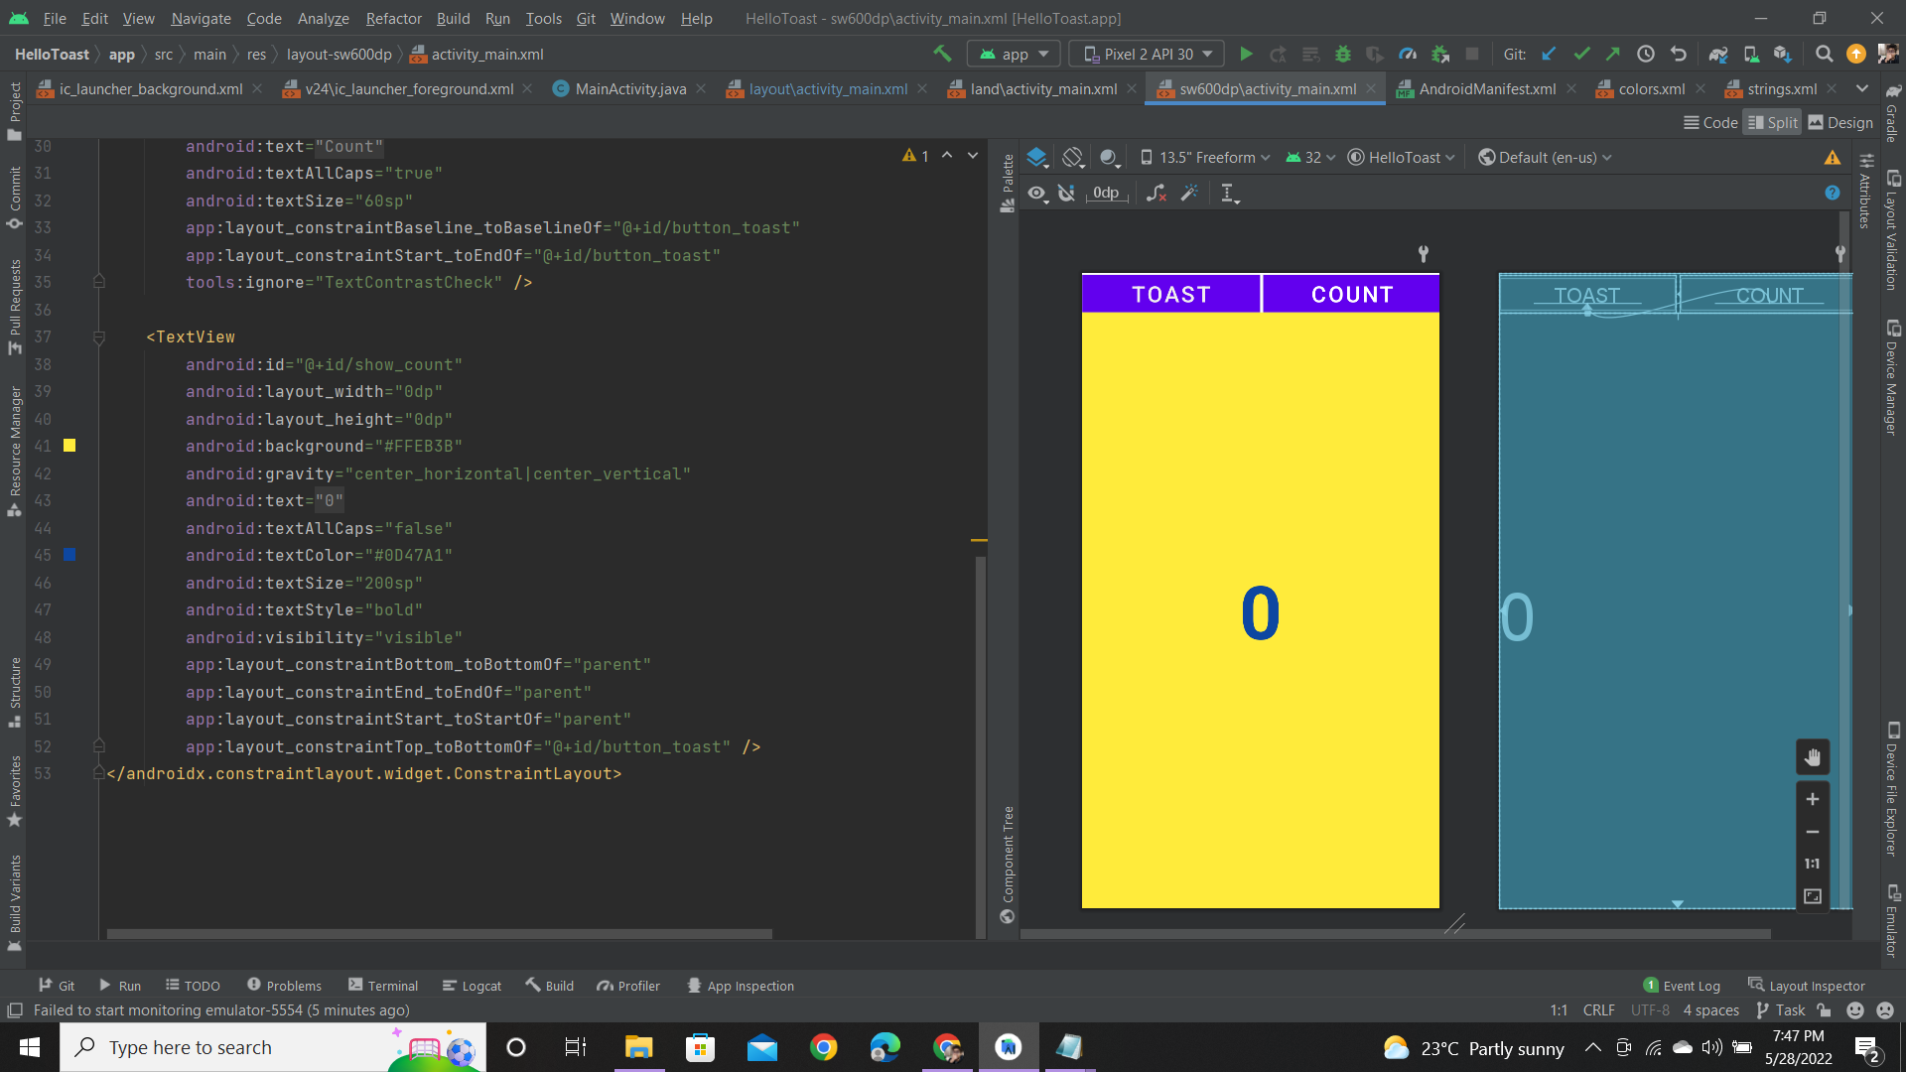The image size is (1906, 1072).
Task: Open the Profiler tool window
Action: point(628,985)
